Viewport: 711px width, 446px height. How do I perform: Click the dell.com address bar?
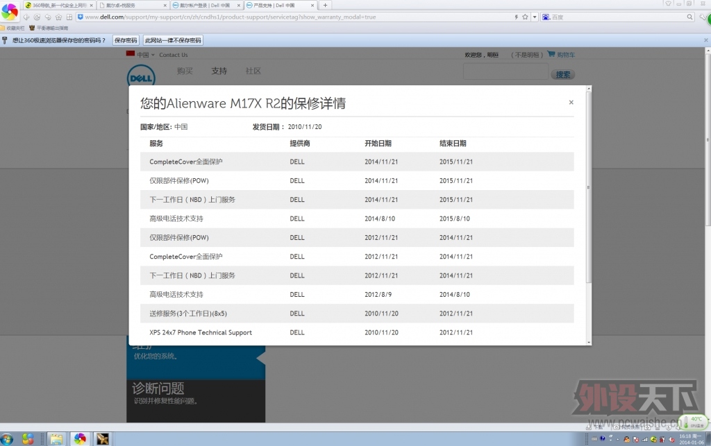(x=294, y=17)
